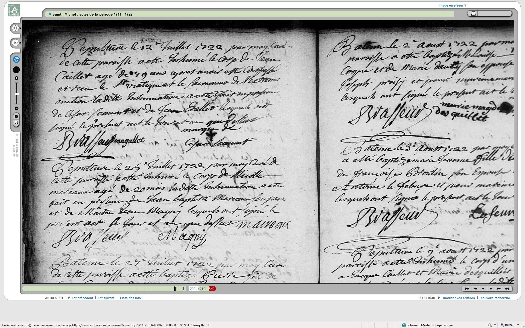Screen dimensions: 525x328
Task: Click the Image en erreur link
Action: 452,5
